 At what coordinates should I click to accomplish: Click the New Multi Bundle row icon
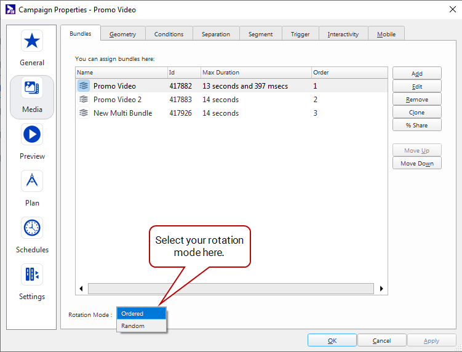pyautogui.click(x=84, y=113)
